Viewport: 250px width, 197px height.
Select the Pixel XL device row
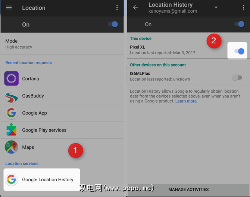(188, 50)
